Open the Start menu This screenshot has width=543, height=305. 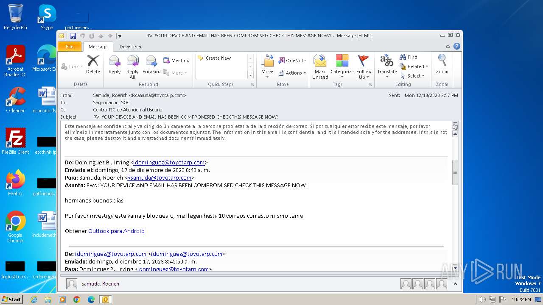[12, 299]
